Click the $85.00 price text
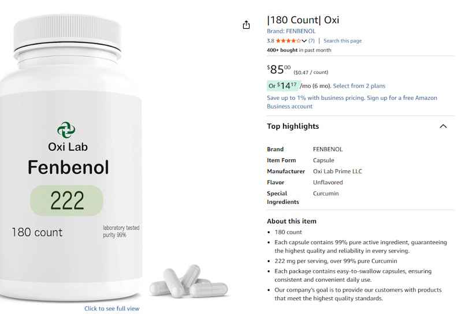The height and width of the screenshot is (314, 465). tap(279, 69)
